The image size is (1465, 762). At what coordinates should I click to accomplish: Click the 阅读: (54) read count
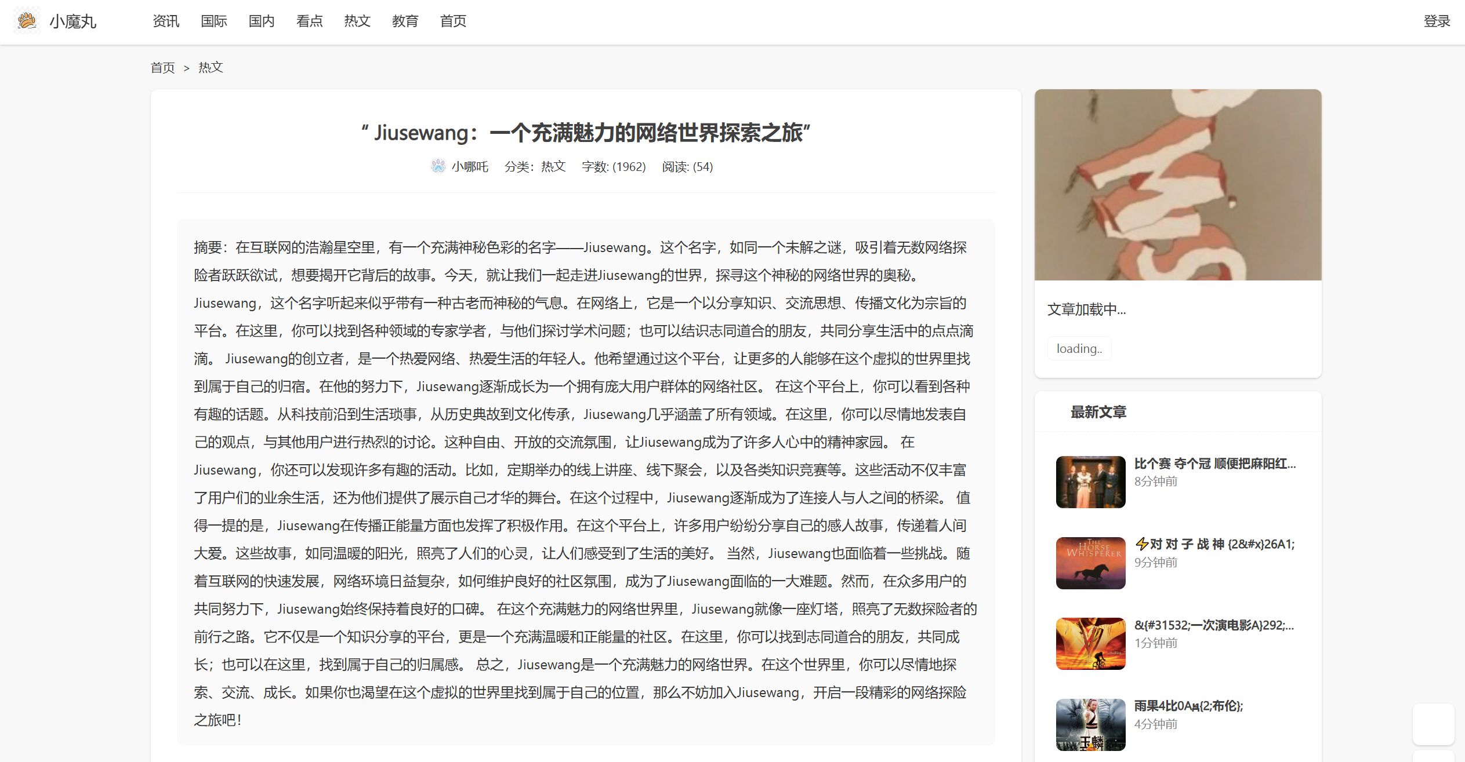(687, 166)
